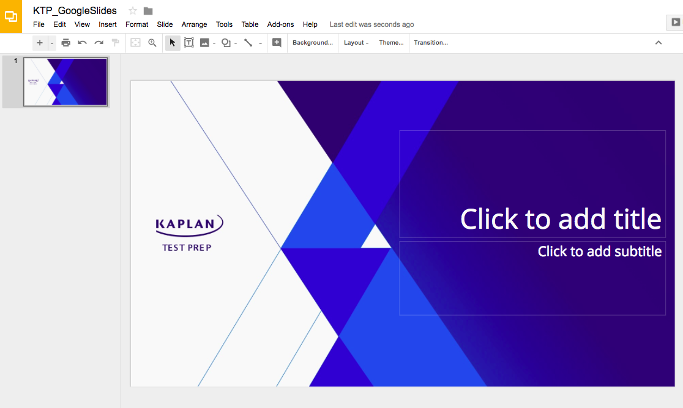Expand the new slide layout dropdown arrow

click(x=52, y=43)
